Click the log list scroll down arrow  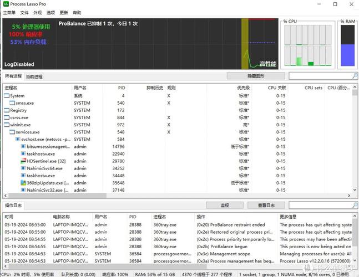point(355,260)
